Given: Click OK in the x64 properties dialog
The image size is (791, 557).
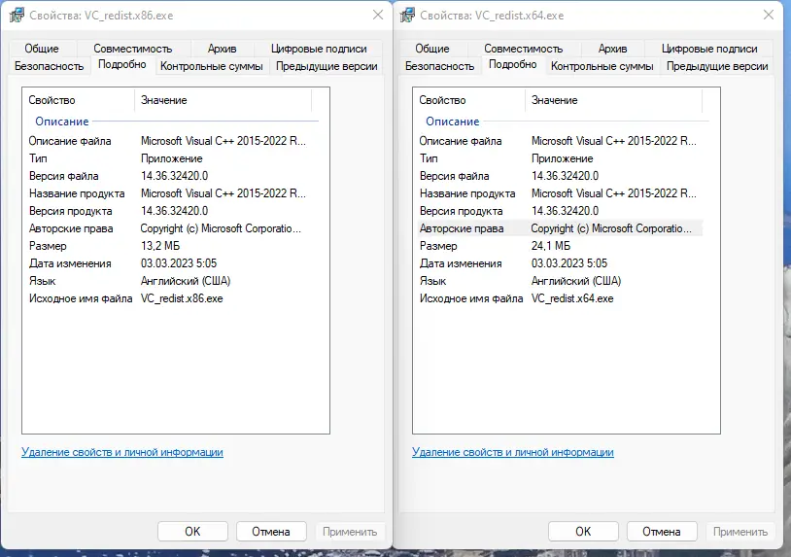Looking at the screenshot, I should [x=583, y=532].
